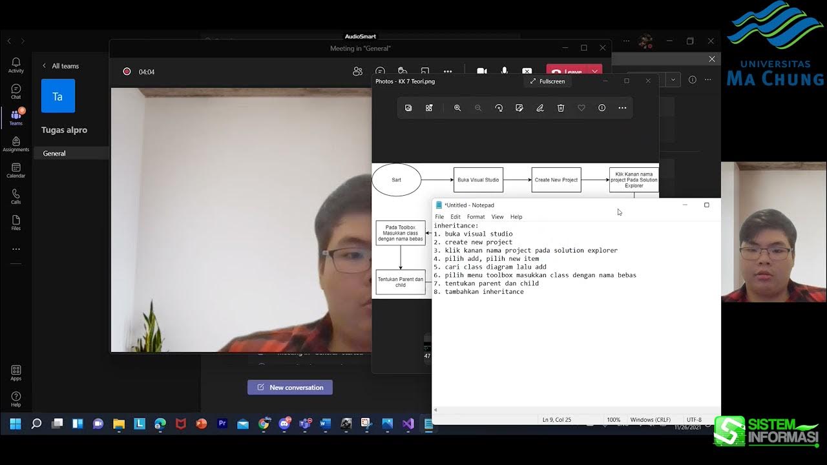827x465 pixels.
Task: Open edit image tool in Photos
Action: tap(519, 108)
